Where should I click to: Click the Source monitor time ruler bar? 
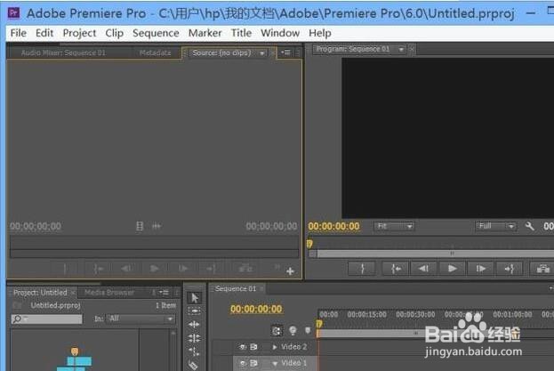pos(154,243)
